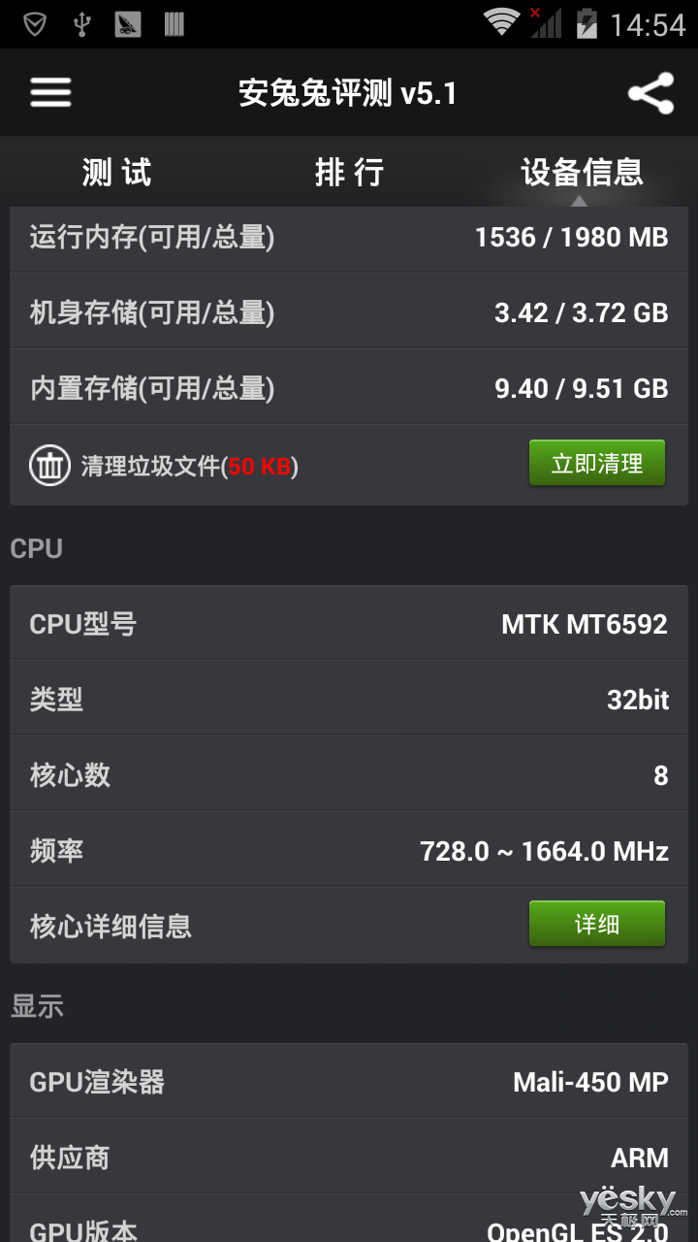The width and height of the screenshot is (698, 1242).
Task: Tap the cellular signal strength icon
Action: [546, 22]
